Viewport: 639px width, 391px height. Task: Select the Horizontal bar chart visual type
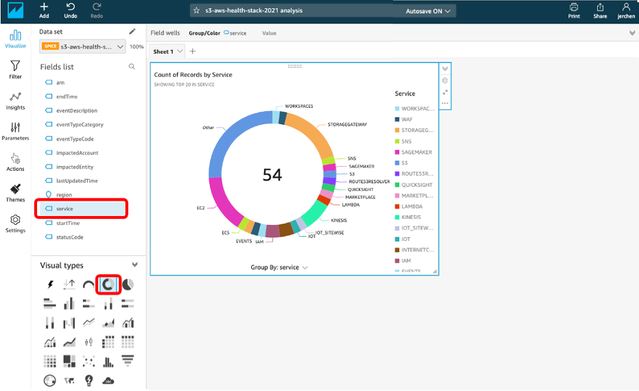[x=49, y=303]
